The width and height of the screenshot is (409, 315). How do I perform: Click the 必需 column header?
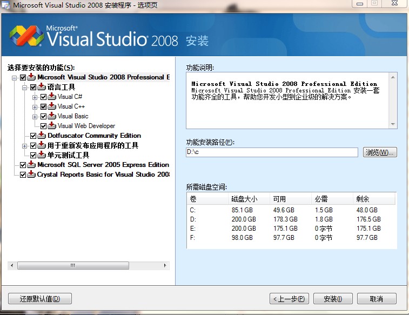(332, 199)
